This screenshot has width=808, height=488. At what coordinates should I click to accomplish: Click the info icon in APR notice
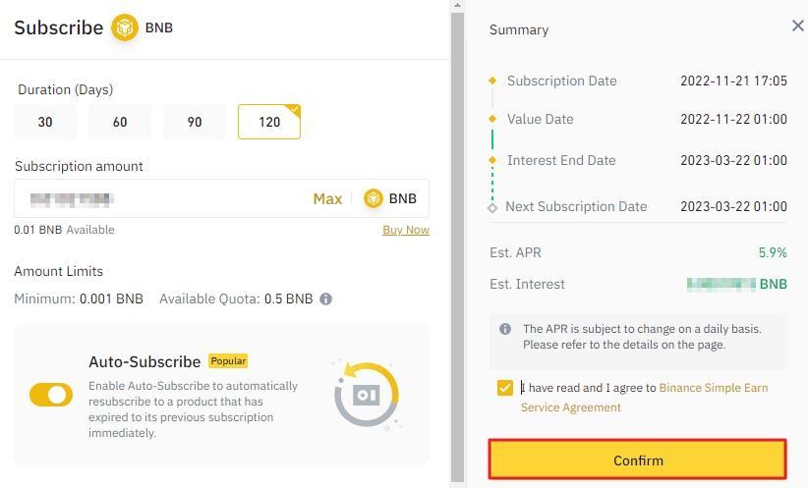[x=505, y=329]
